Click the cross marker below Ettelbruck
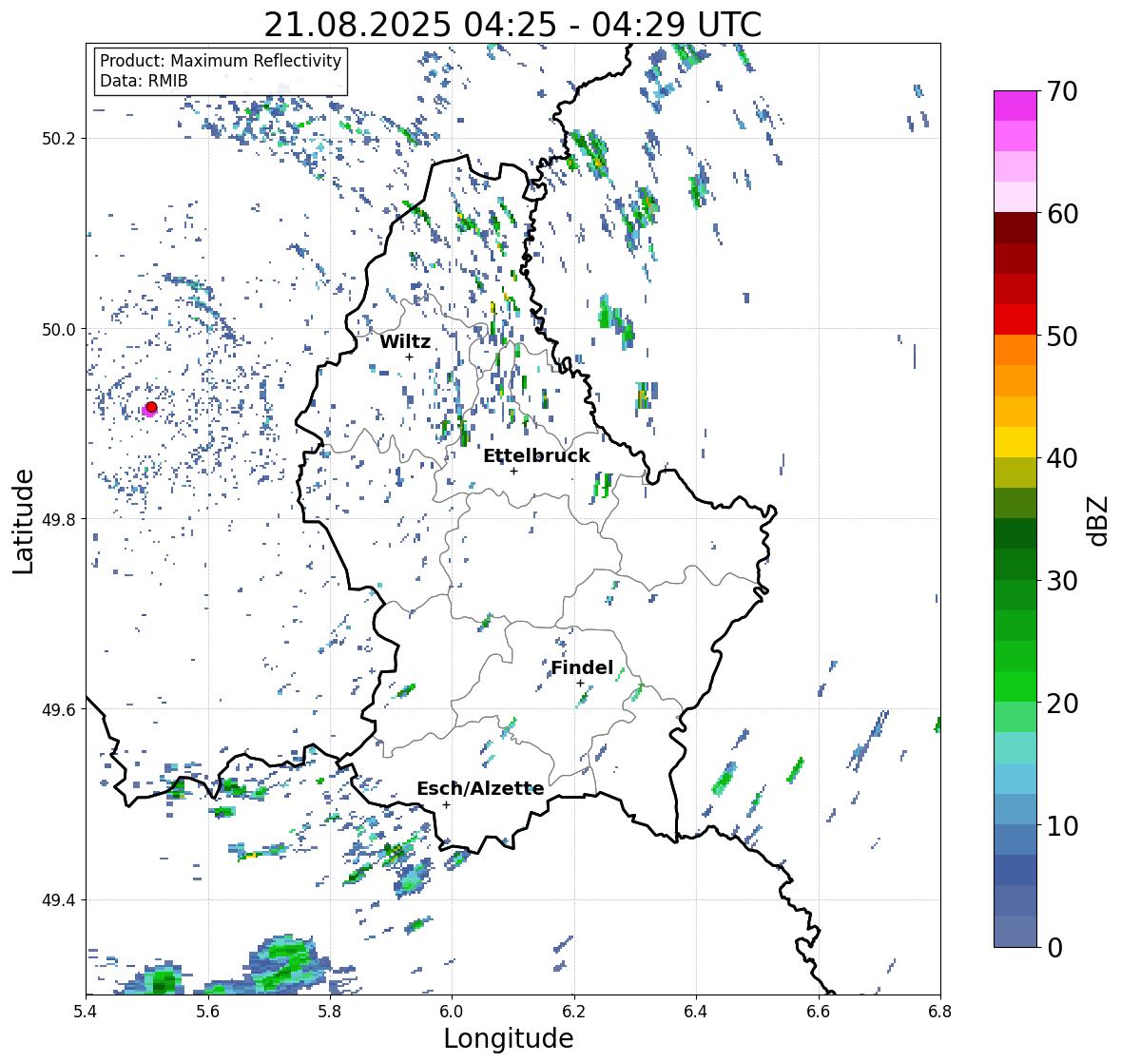1121x1062 pixels. pos(513,471)
